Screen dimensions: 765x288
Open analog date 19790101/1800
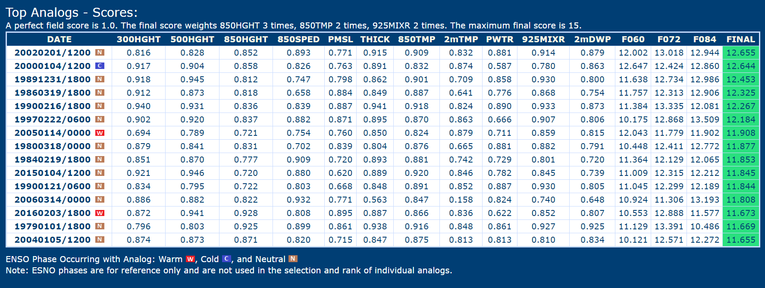point(53,226)
